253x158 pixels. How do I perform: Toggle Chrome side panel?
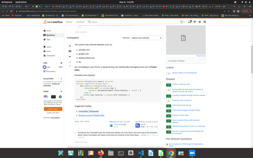[x=234, y=11]
